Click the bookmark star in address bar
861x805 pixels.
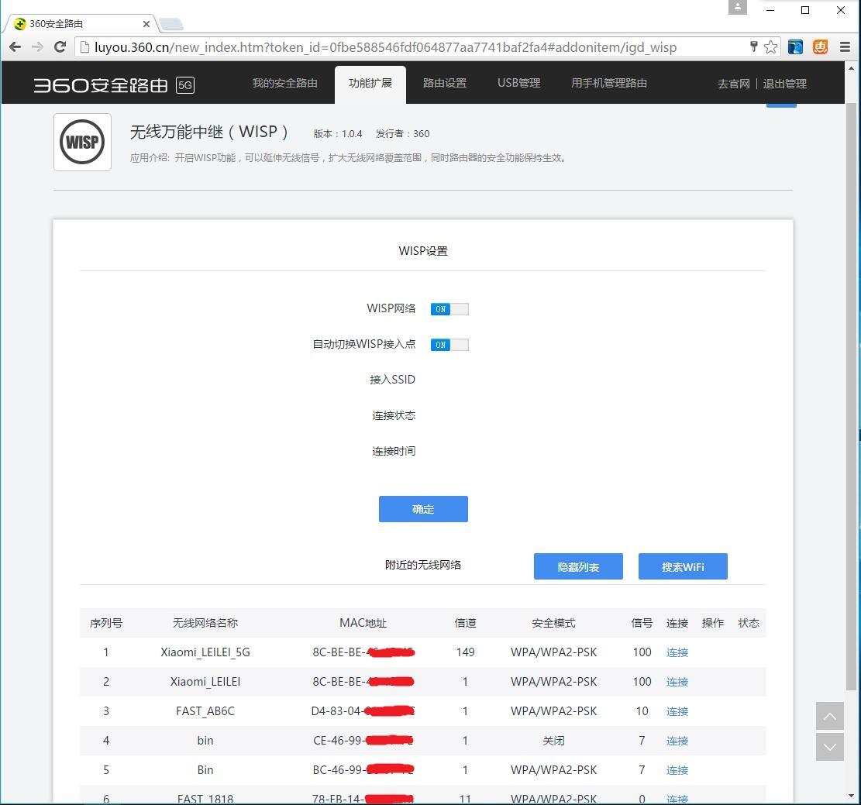coord(770,47)
